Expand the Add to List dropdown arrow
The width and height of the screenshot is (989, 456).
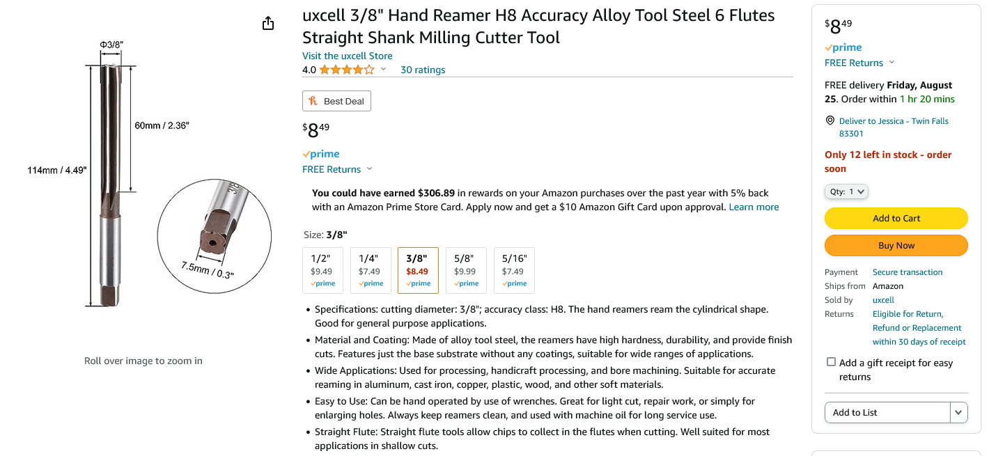[958, 412]
